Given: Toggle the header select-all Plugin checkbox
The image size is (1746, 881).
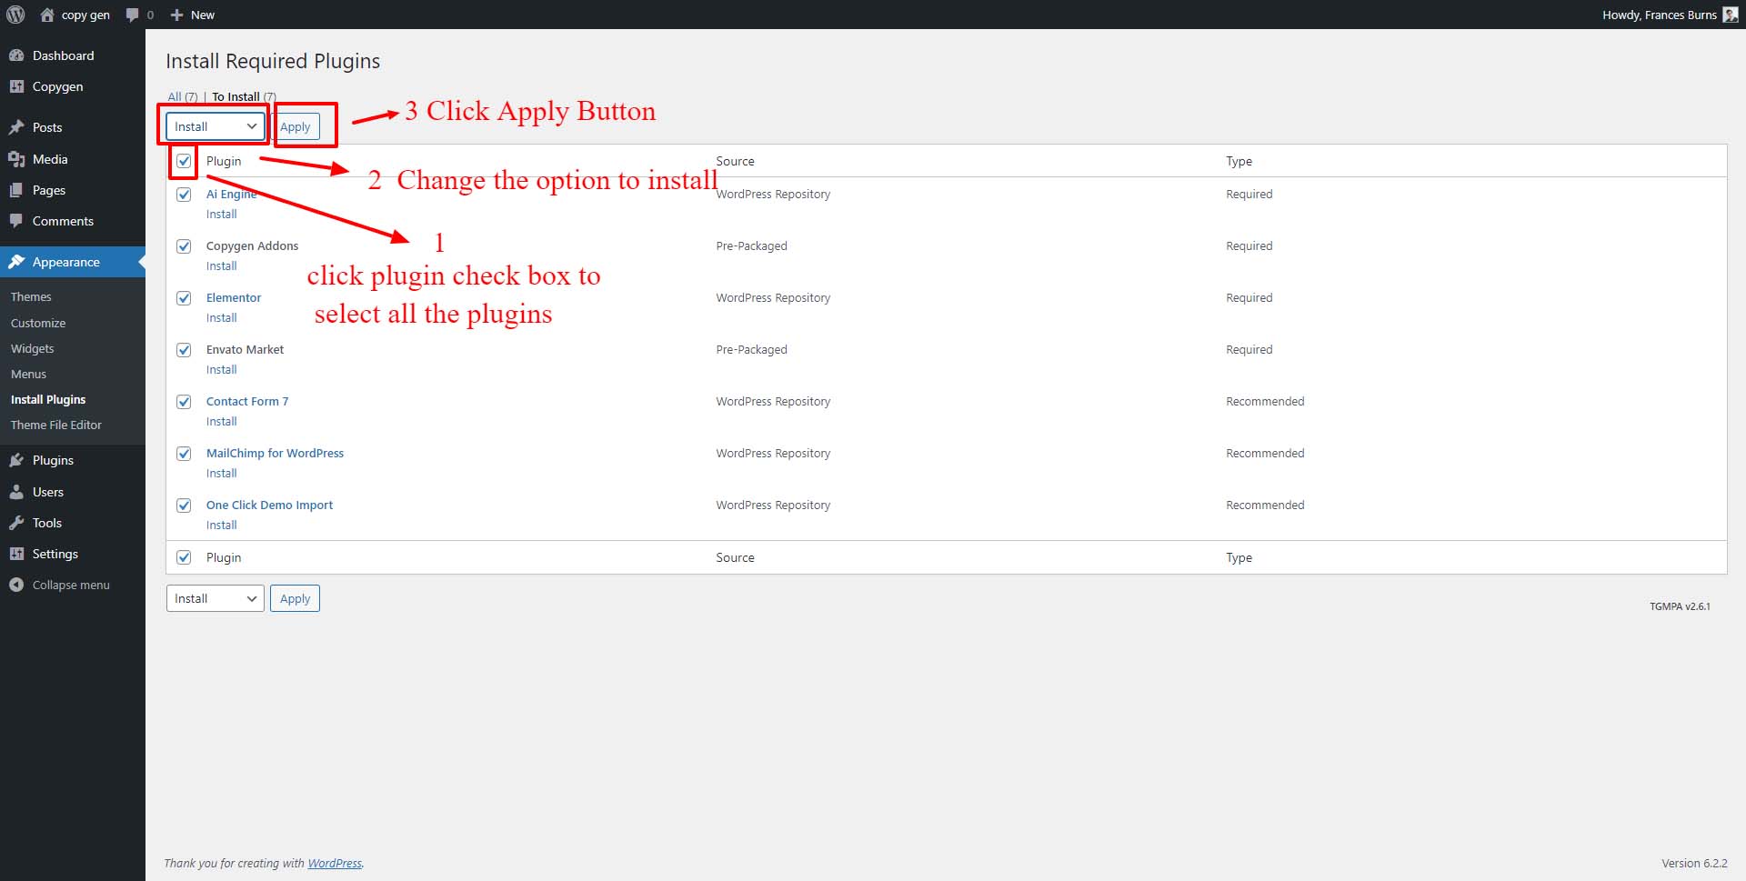Looking at the screenshot, I should (x=184, y=161).
